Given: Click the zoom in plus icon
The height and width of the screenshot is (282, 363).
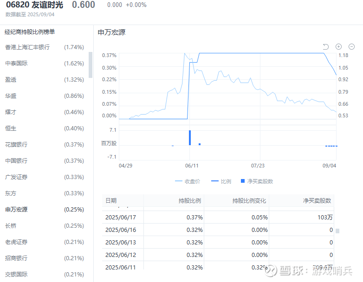Looking at the screenshot, I should point(338,46).
